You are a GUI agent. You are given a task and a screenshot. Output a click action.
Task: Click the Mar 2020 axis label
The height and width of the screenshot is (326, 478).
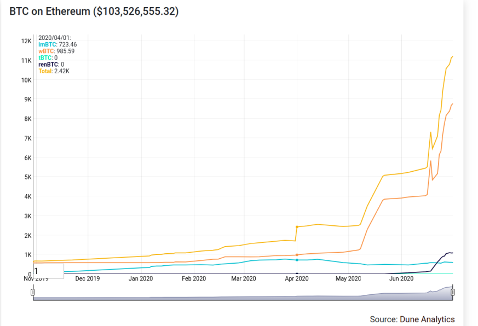(244, 278)
